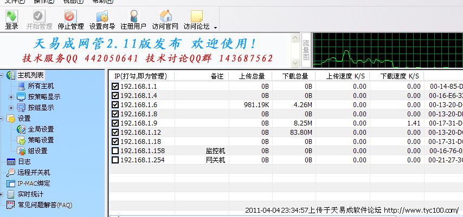Open 访问官网 official website icon
Viewport: 463px width, 217px height.
[165, 19]
